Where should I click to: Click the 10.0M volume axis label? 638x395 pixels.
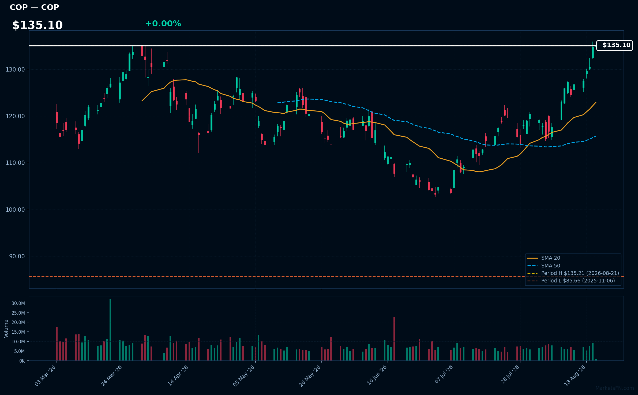18,342
